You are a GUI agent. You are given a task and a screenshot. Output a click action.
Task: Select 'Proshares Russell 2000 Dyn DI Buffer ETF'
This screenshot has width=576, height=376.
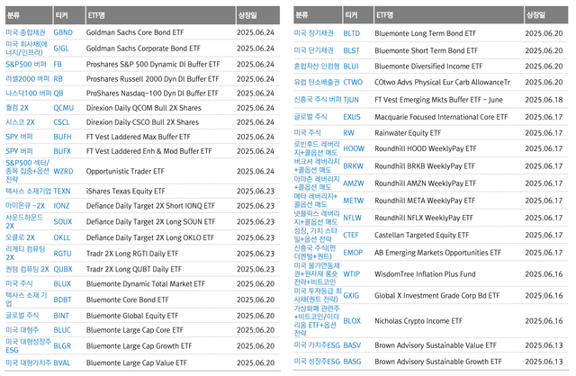(x=152, y=79)
